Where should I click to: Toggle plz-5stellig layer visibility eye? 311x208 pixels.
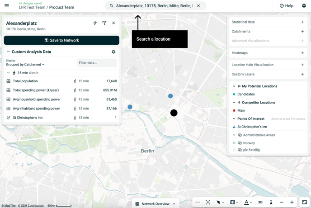[x=240, y=150]
